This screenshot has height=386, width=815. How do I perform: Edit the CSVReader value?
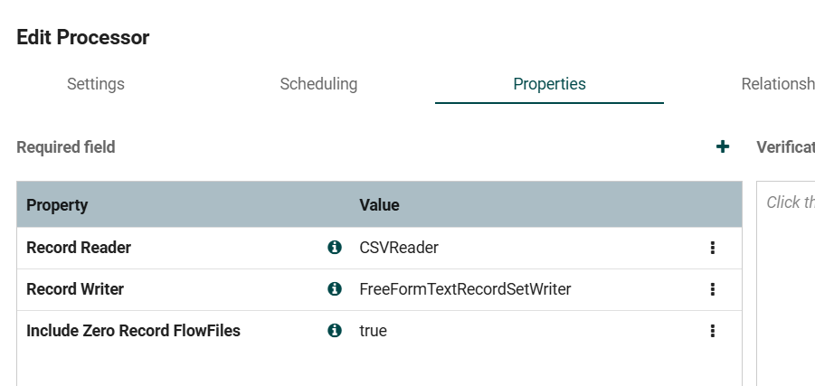coord(399,248)
